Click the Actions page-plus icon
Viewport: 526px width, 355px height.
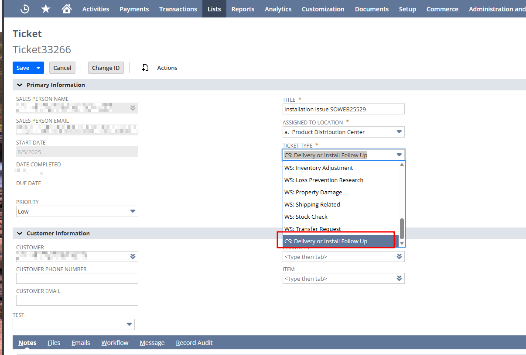[x=145, y=68]
